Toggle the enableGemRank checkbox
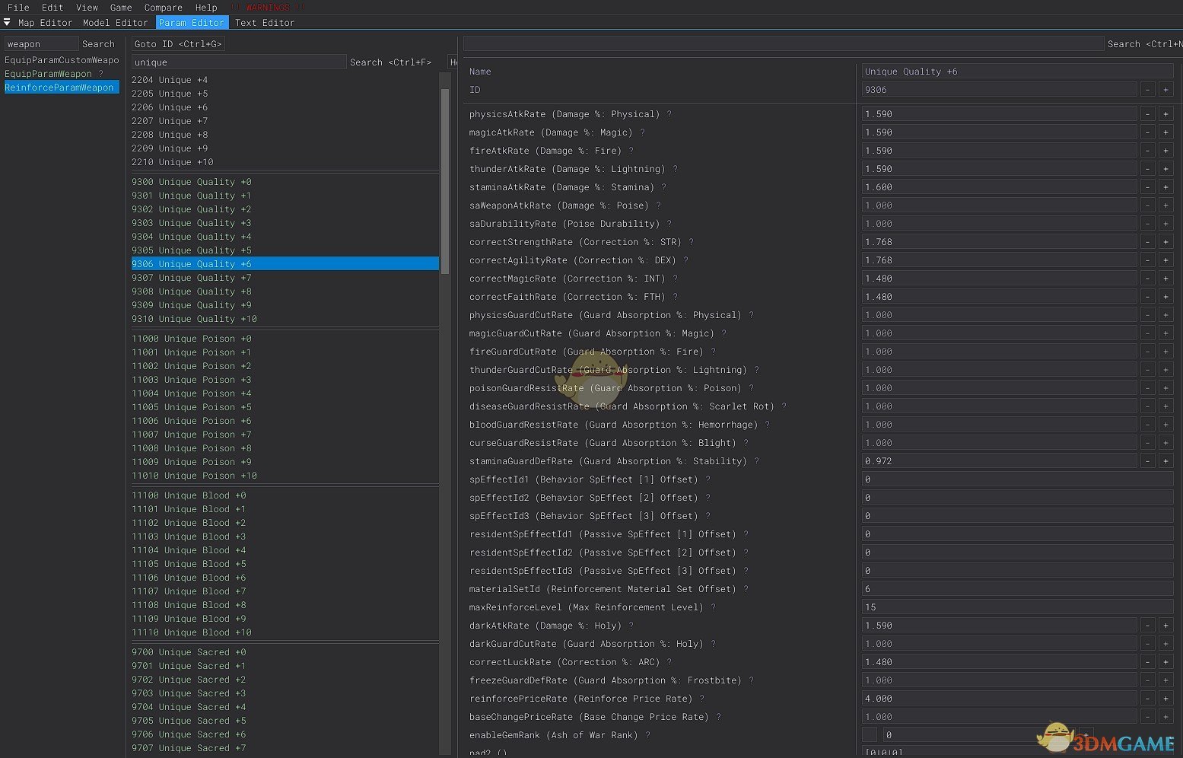The image size is (1183, 758). click(870, 735)
